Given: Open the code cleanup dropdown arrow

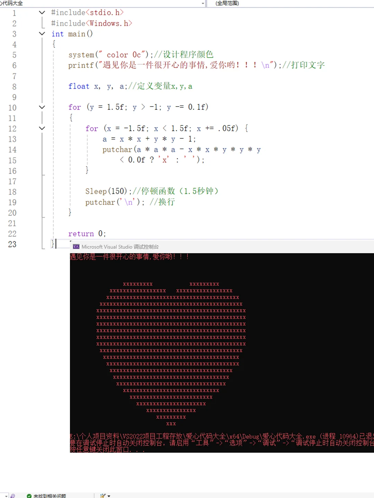Looking at the screenshot, I should 109,496.
